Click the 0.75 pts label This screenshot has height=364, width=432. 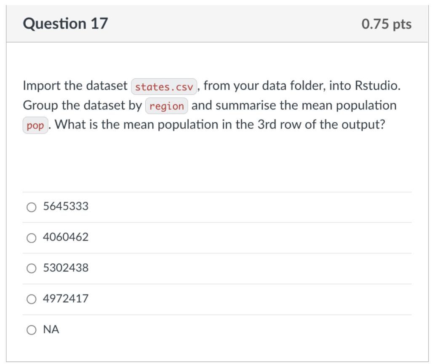pos(387,24)
